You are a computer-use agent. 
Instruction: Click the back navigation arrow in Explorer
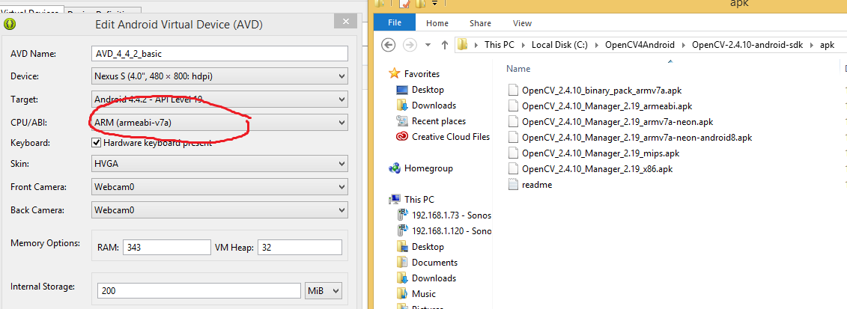click(388, 45)
